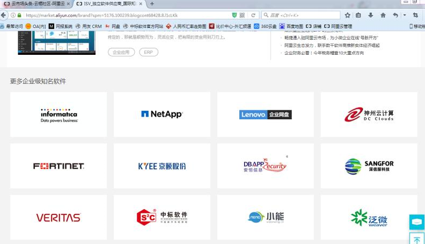Image resolution: width=425 pixels, height=244 pixels.
Task: Open the OA[内] bookmark
Action: 35,26
